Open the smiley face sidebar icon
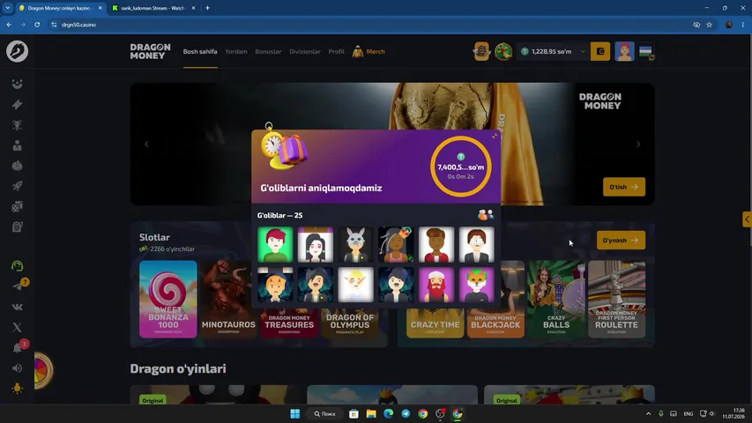This screenshot has width=752, height=423. pos(18,85)
